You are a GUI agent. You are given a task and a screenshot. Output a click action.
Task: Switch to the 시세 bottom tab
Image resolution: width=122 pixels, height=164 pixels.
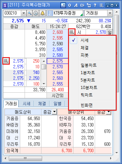pos(27,104)
